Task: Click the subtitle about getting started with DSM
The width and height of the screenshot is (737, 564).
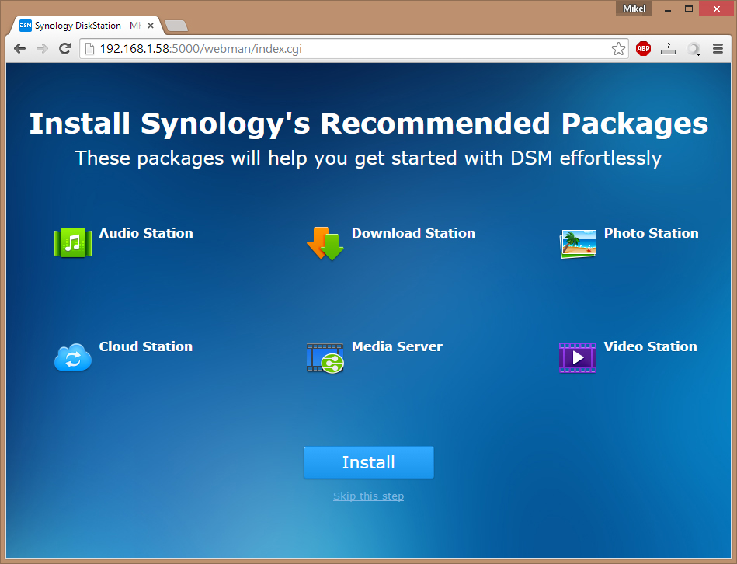Action: 368,158
